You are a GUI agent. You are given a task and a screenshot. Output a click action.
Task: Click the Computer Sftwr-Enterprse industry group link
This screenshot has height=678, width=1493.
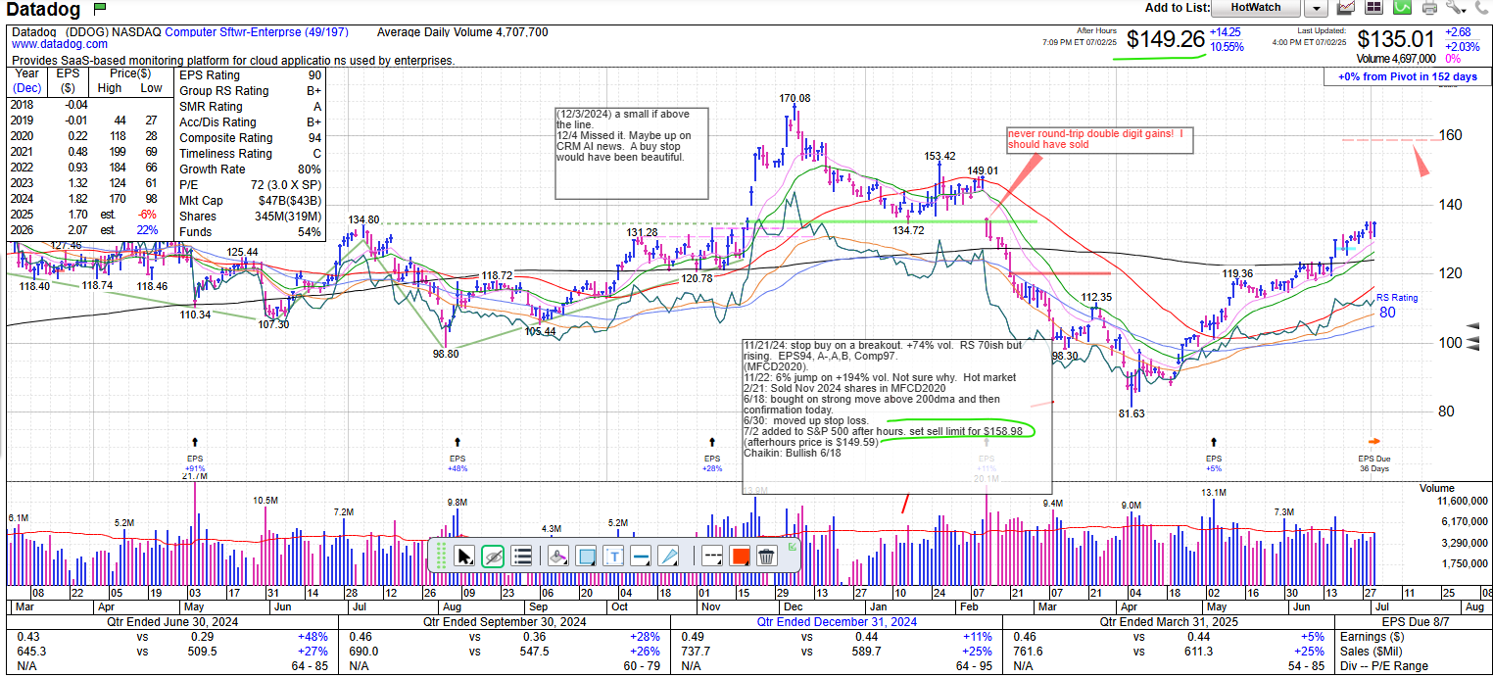point(257,32)
